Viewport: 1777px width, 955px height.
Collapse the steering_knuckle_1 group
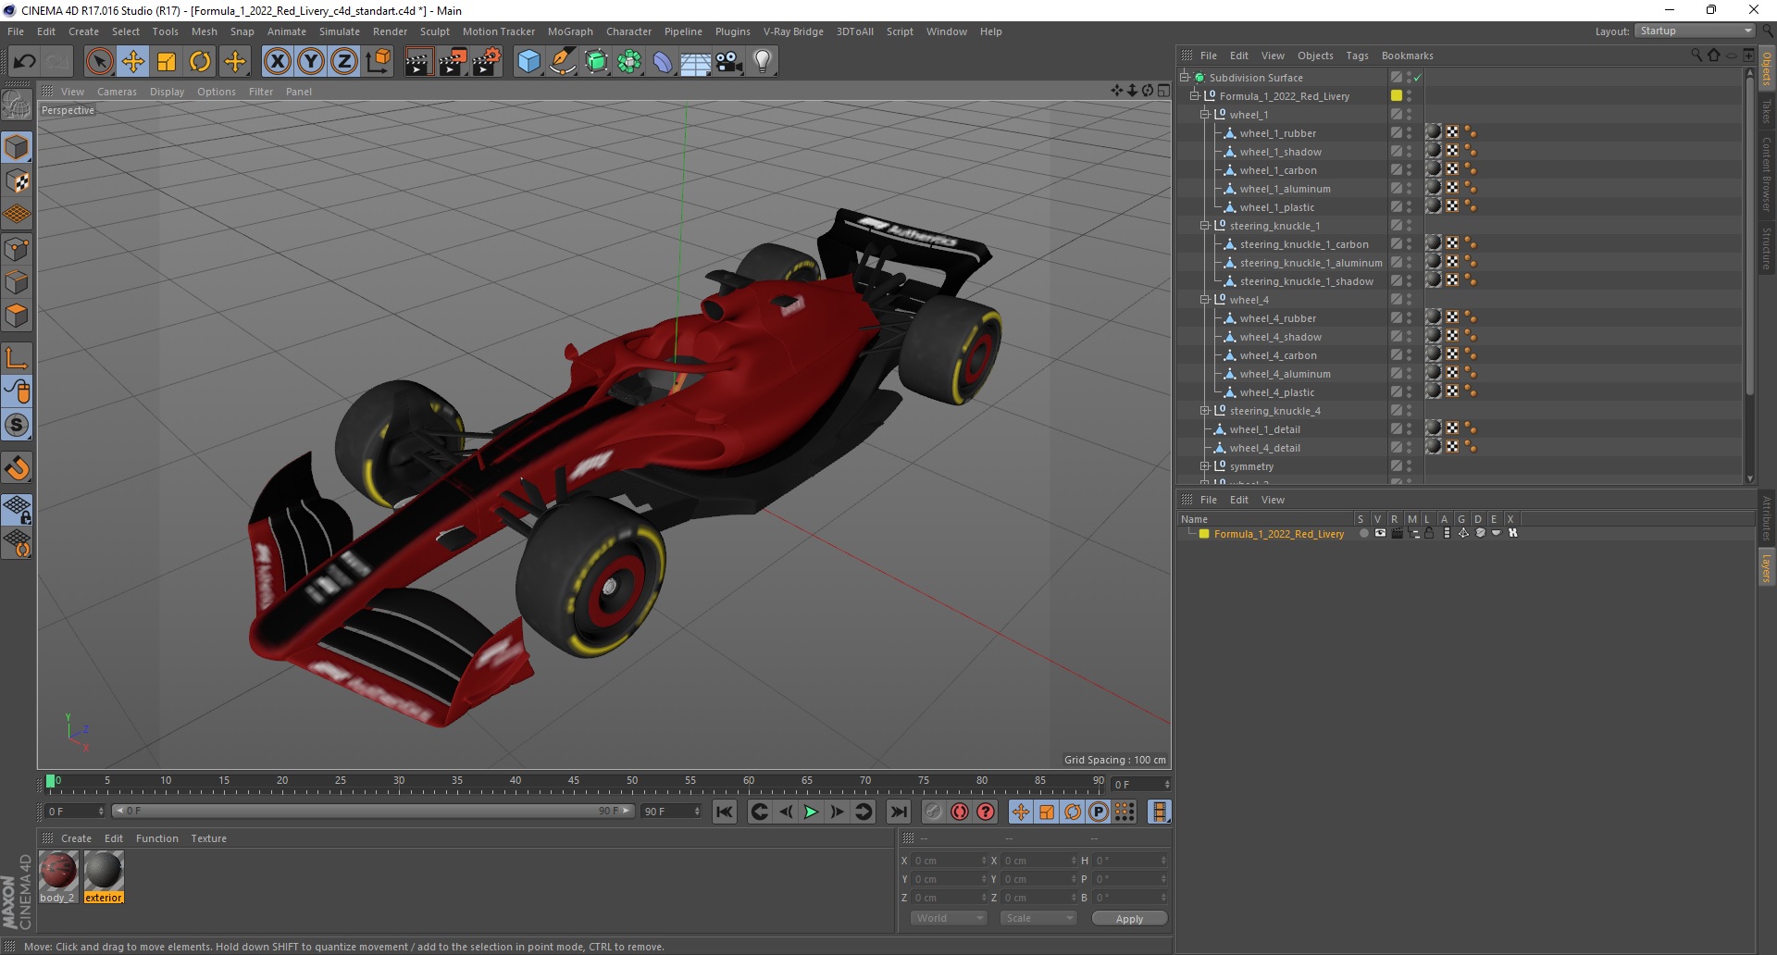pos(1205,226)
